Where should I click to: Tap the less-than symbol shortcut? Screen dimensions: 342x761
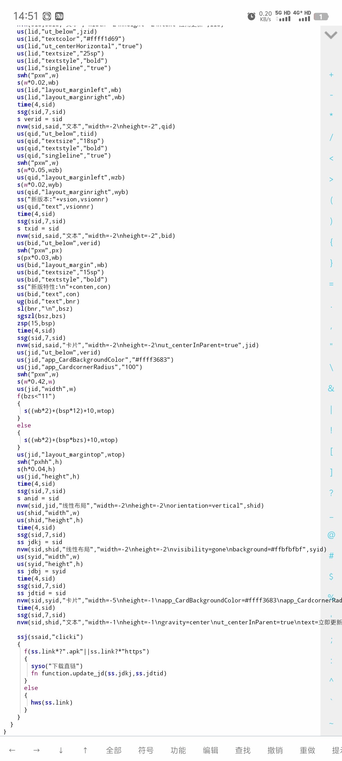331,158
